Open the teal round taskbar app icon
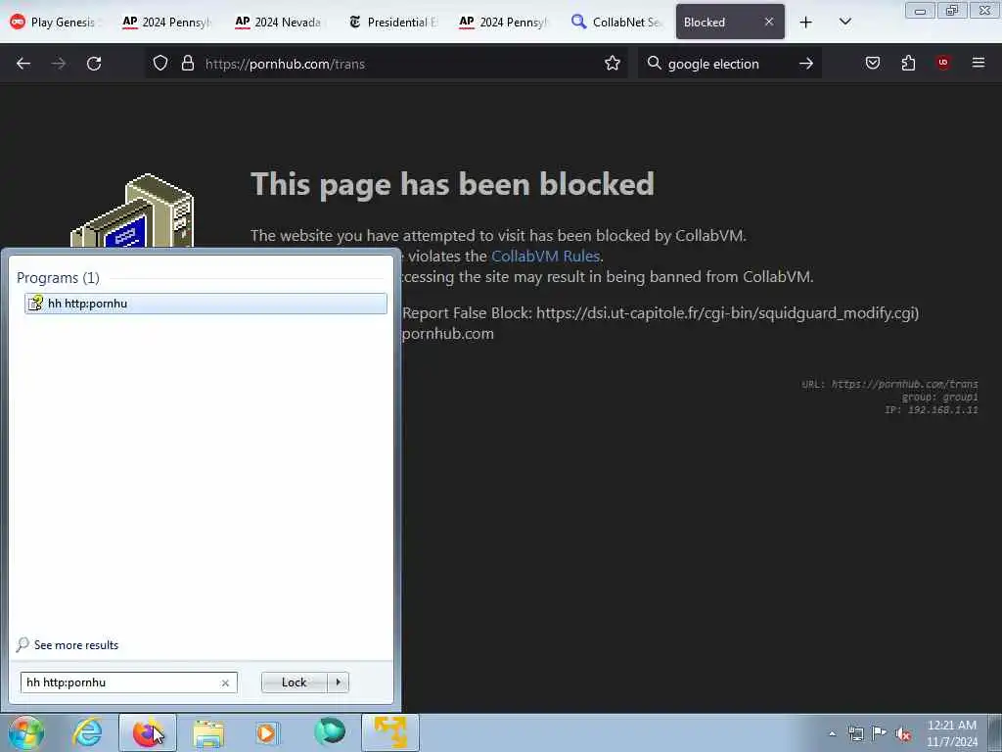The width and height of the screenshot is (1002, 752). (330, 732)
